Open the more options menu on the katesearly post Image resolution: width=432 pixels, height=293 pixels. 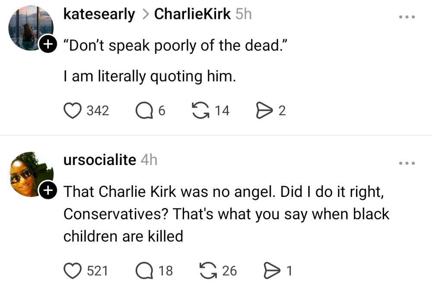pyautogui.click(x=407, y=17)
